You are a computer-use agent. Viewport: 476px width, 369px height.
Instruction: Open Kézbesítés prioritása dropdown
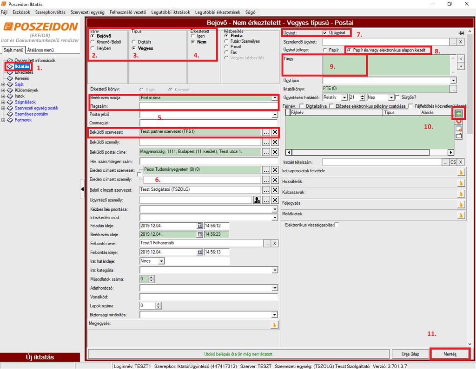tap(275, 209)
